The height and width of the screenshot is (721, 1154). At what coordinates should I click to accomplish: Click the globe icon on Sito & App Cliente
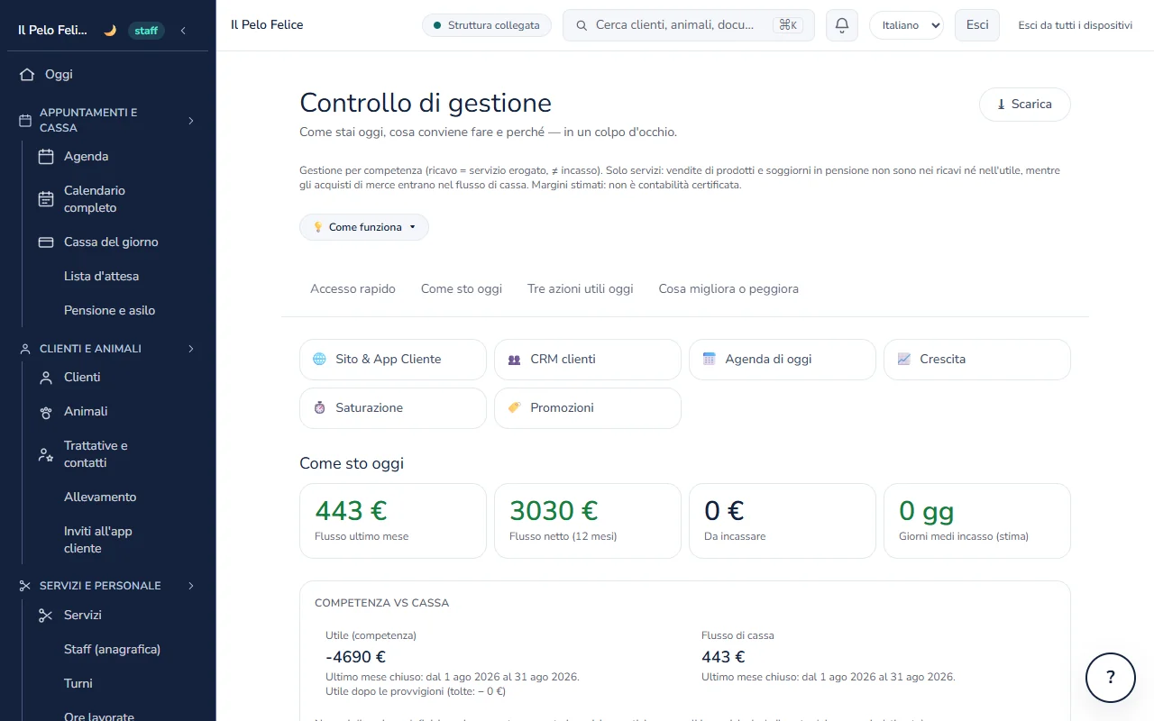(x=319, y=360)
